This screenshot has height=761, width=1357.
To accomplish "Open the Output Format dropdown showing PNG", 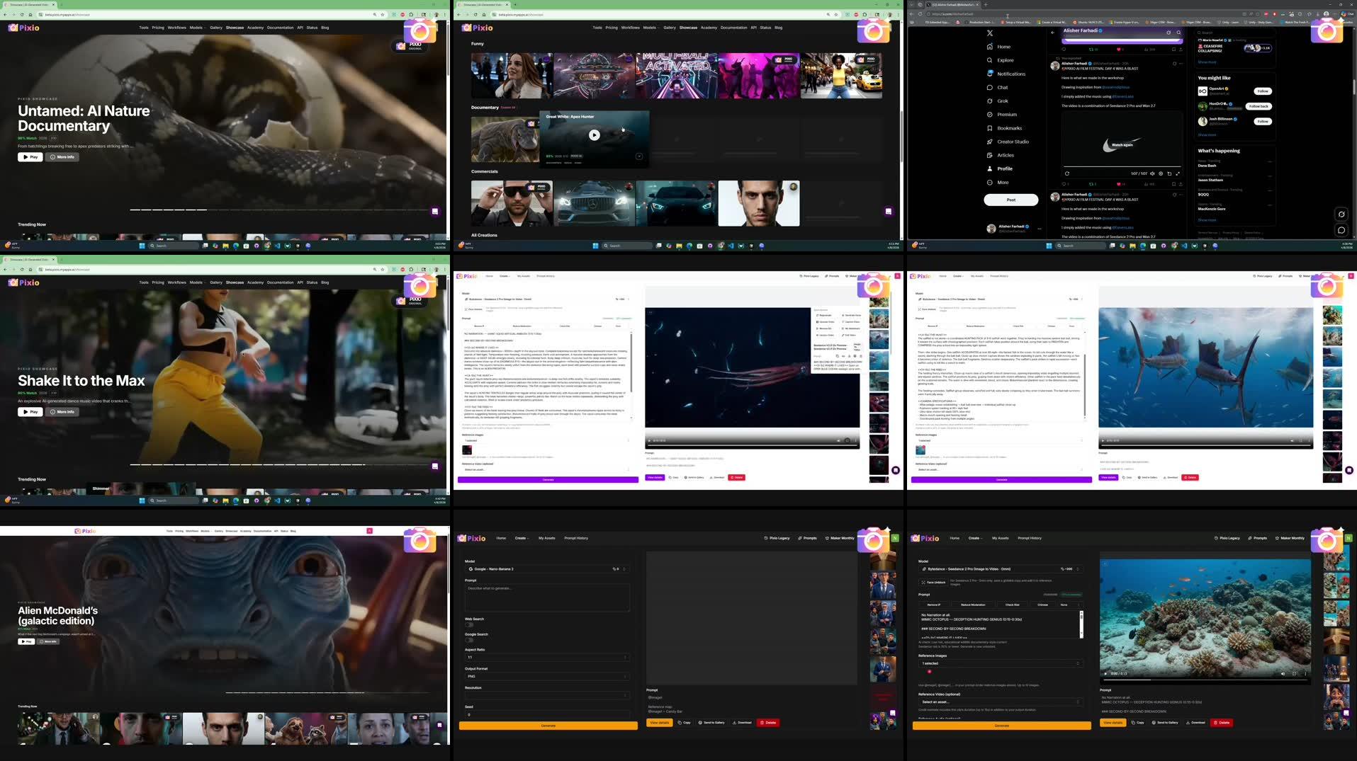I will pos(548,676).
